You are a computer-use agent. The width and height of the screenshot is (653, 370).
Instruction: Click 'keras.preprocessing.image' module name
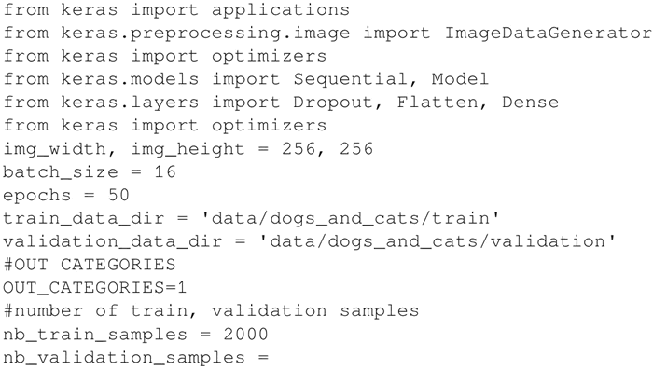pos(205,34)
